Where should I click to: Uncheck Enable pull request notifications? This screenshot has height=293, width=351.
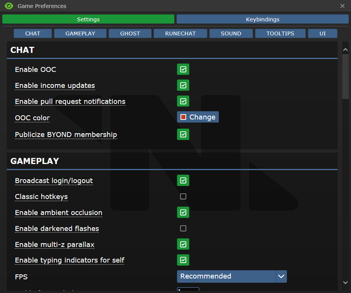[x=183, y=101]
